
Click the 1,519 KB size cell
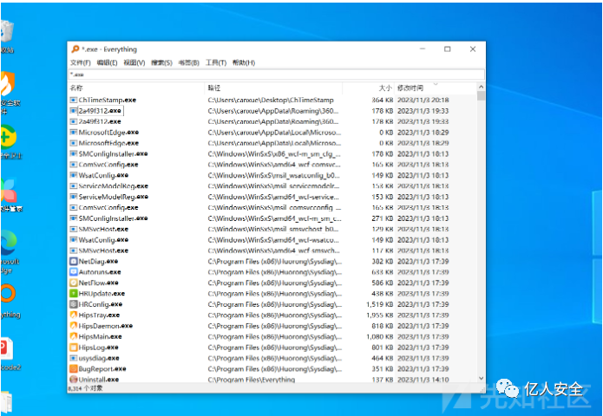click(379, 304)
